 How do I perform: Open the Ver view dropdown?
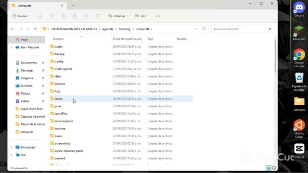tap(141, 16)
